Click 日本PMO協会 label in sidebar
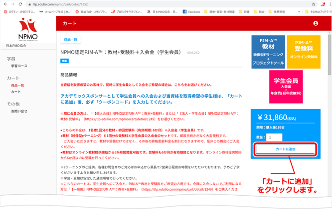332x210 pixels. tap(16, 46)
